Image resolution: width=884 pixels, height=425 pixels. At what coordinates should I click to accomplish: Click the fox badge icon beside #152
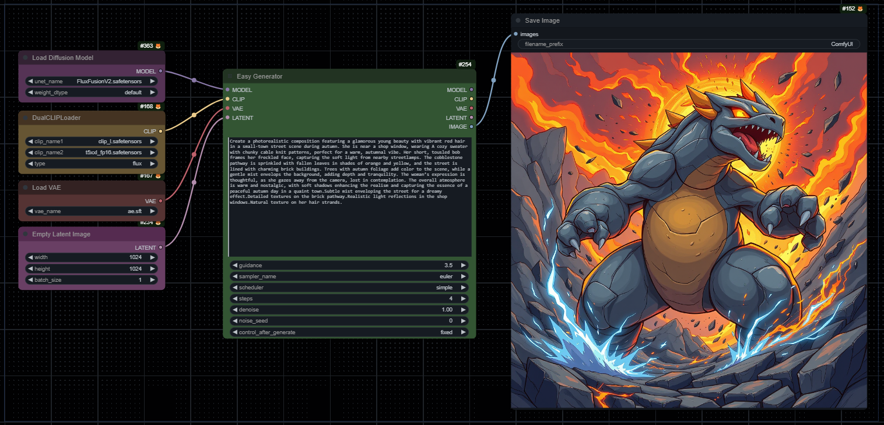pyautogui.click(x=860, y=9)
